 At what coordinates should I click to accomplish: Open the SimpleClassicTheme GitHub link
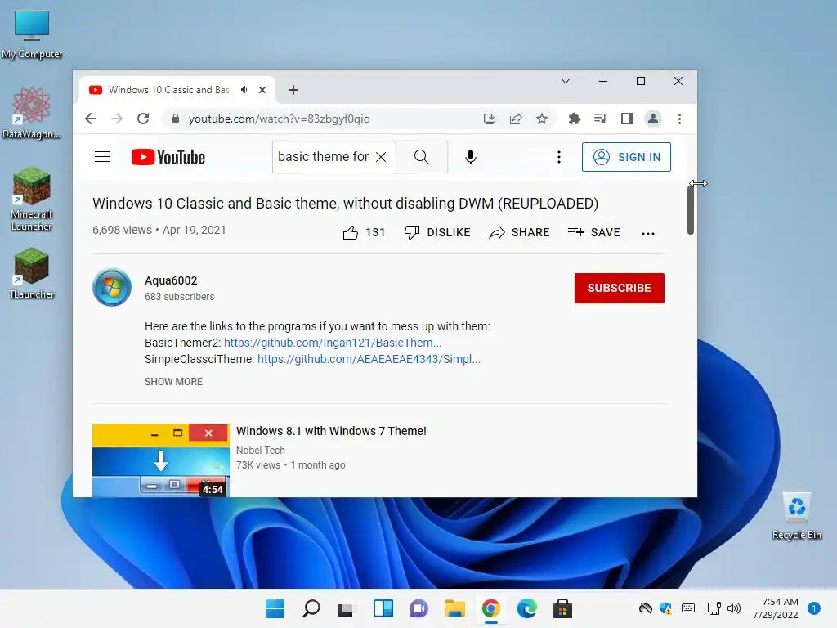click(369, 359)
